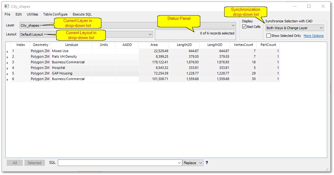
Task: Select the Hospital landuse cell
Action: (x=72, y=68)
